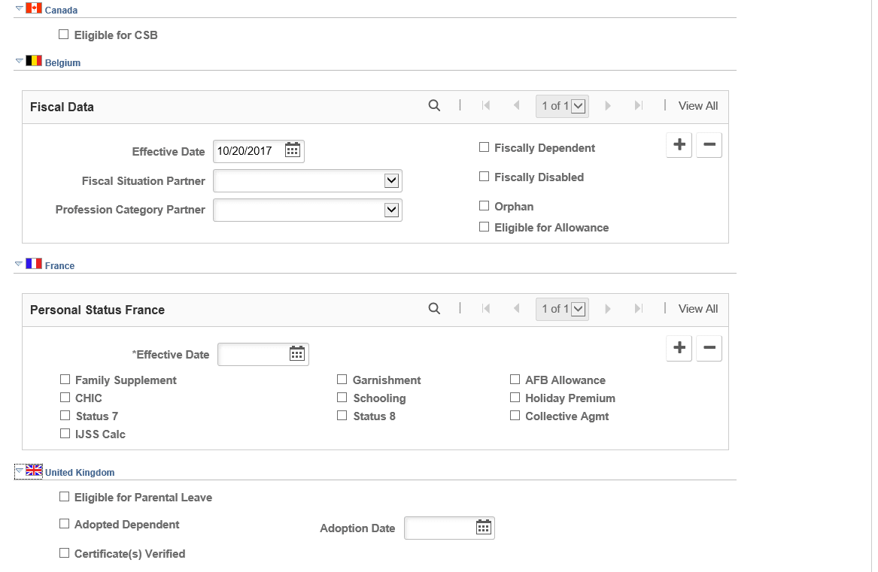Collapse the Belgium section
The image size is (878, 572).
19,61
